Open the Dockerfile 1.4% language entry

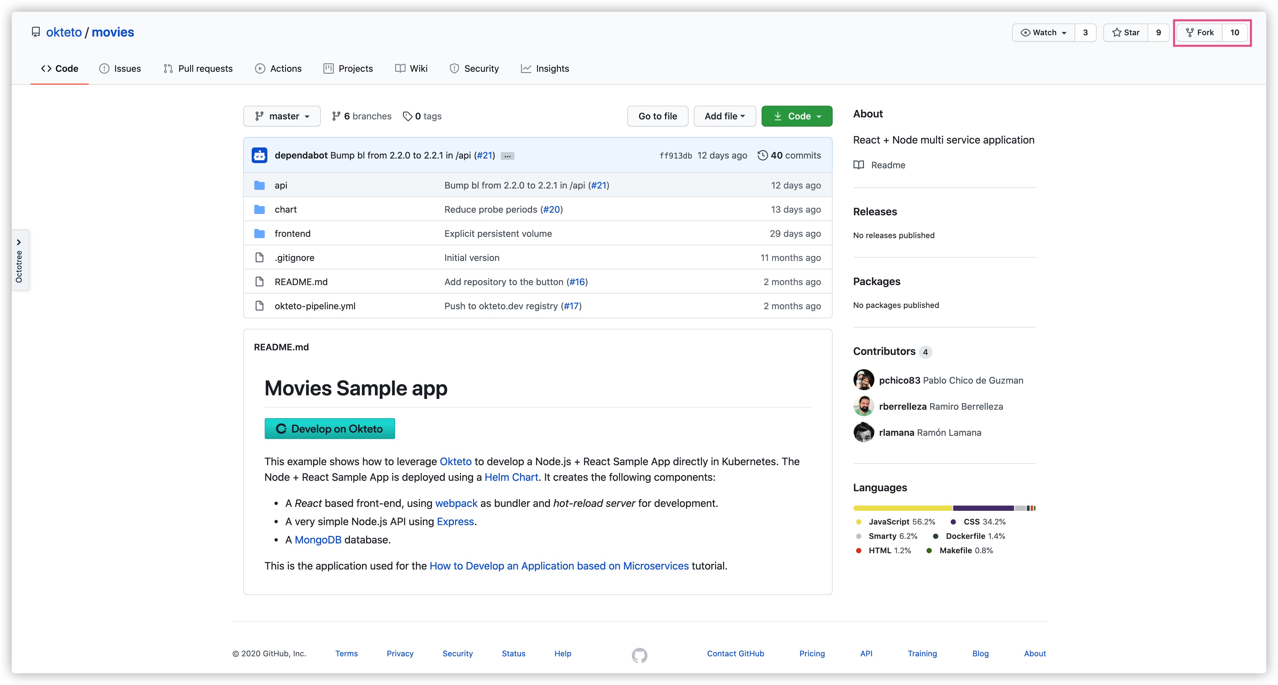click(x=969, y=536)
